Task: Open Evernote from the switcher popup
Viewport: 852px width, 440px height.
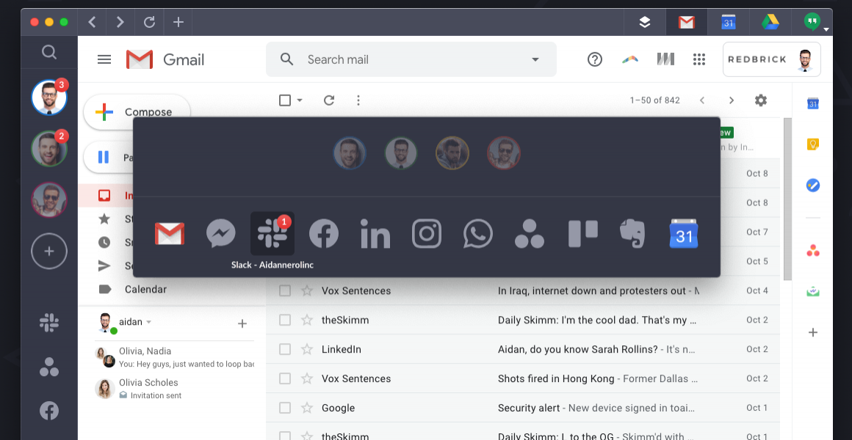Action: click(x=632, y=234)
